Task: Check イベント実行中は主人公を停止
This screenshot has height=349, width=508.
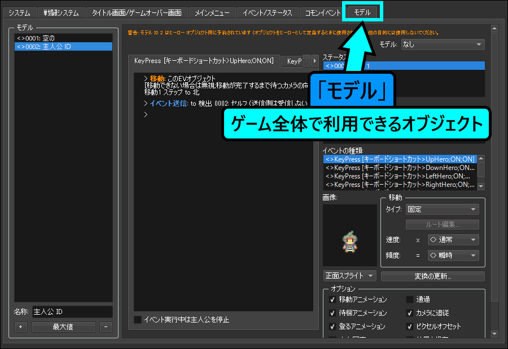Action: 138,320
